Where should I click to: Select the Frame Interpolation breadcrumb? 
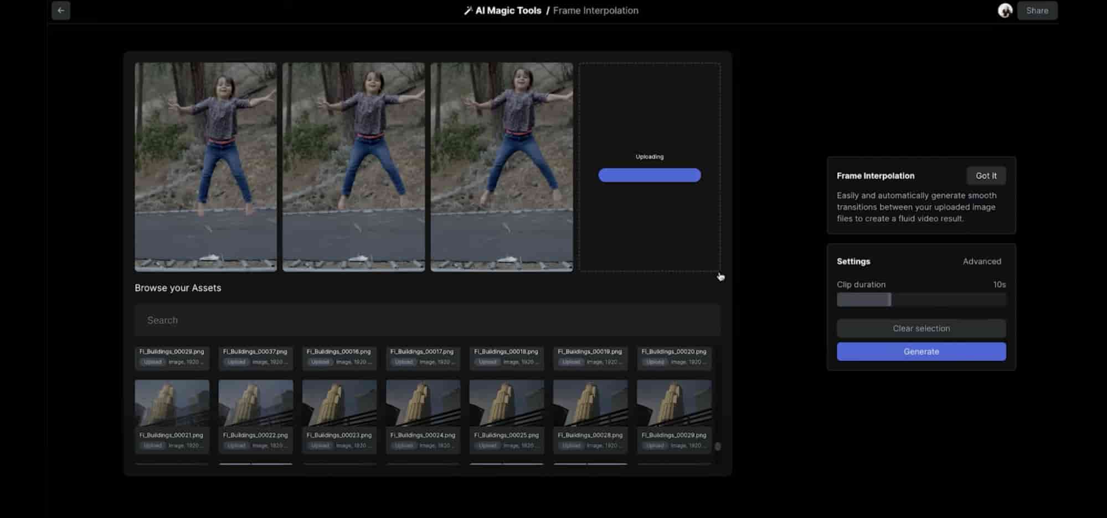(595, 11)
